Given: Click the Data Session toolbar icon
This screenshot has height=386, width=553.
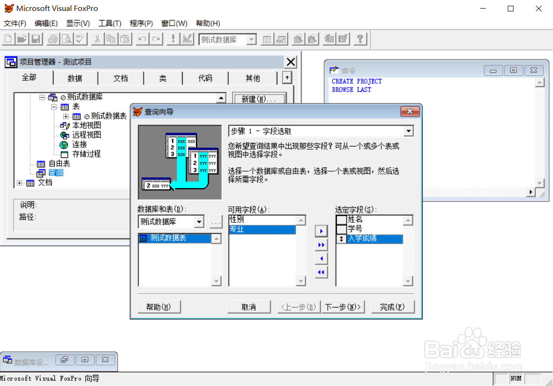Looking at the screenshot, I should pos(281,39).
